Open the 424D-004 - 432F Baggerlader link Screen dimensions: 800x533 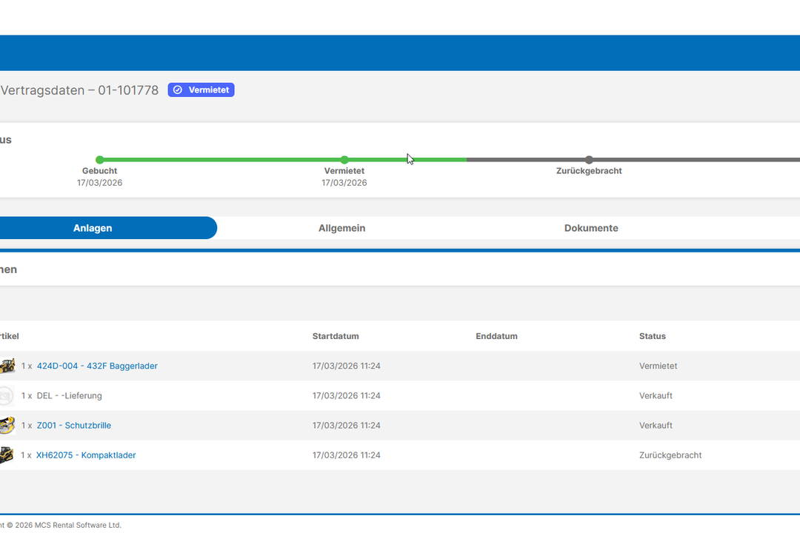click(x=97, y=366)
